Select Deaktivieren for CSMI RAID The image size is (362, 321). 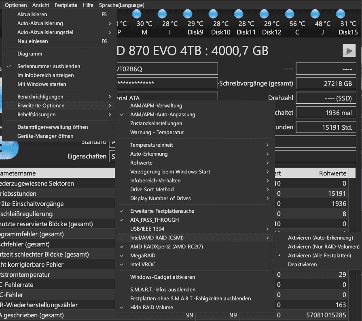(x=318, y=264)
